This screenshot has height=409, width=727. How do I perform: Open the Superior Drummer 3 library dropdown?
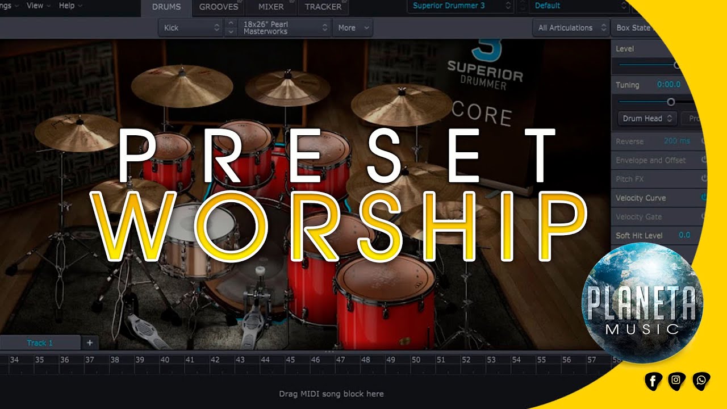(x=461, y=6)
